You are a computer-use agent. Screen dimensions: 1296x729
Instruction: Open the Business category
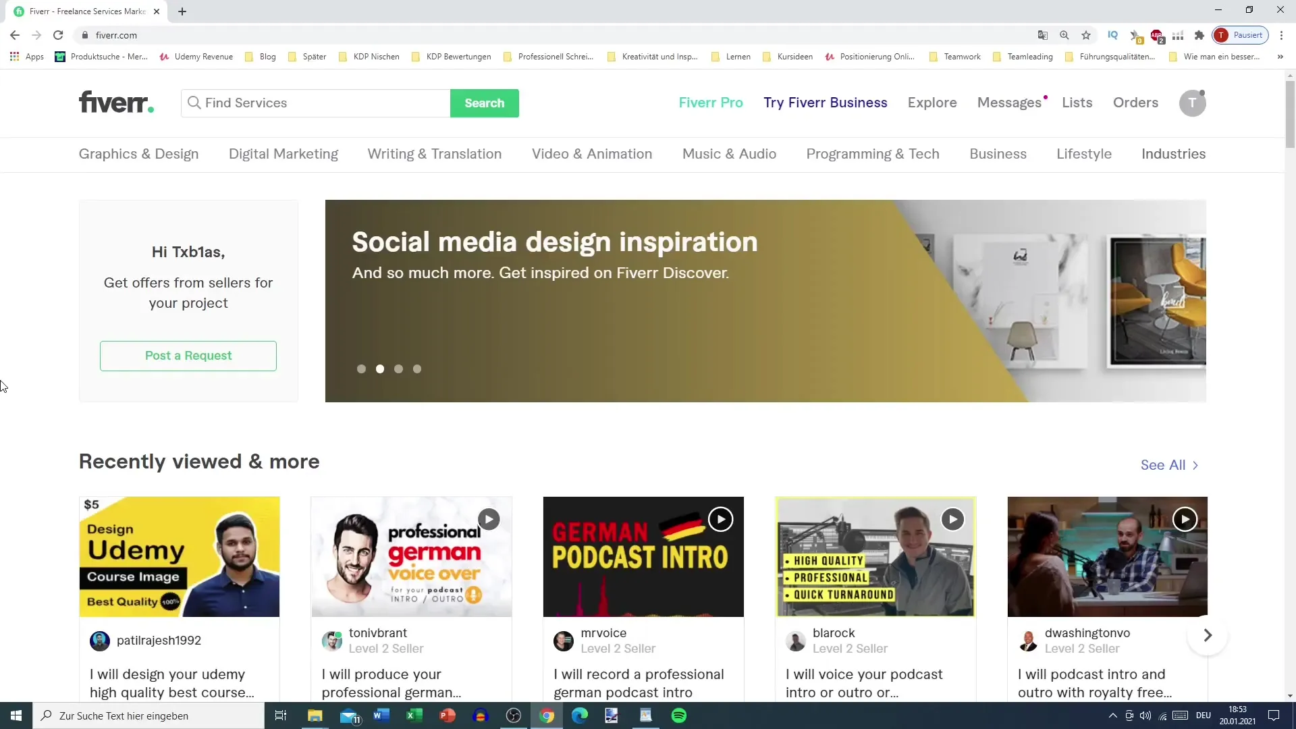998,154
